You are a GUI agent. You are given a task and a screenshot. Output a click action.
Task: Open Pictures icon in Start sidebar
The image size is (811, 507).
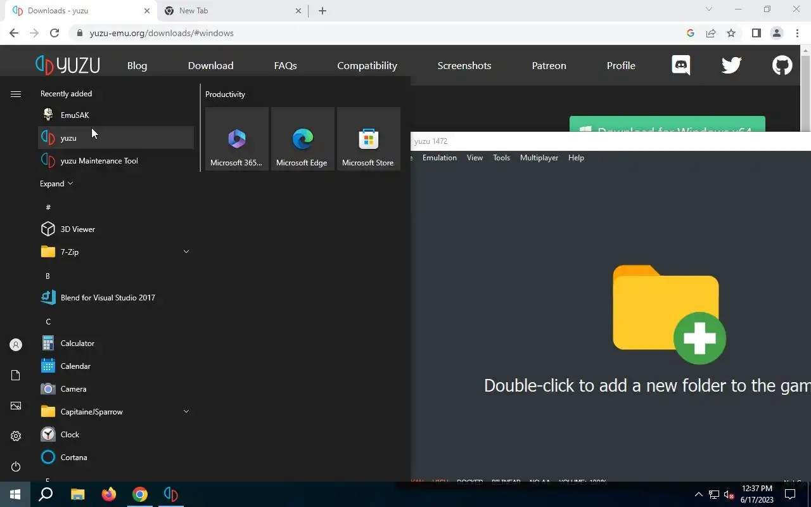click(16, 406)
